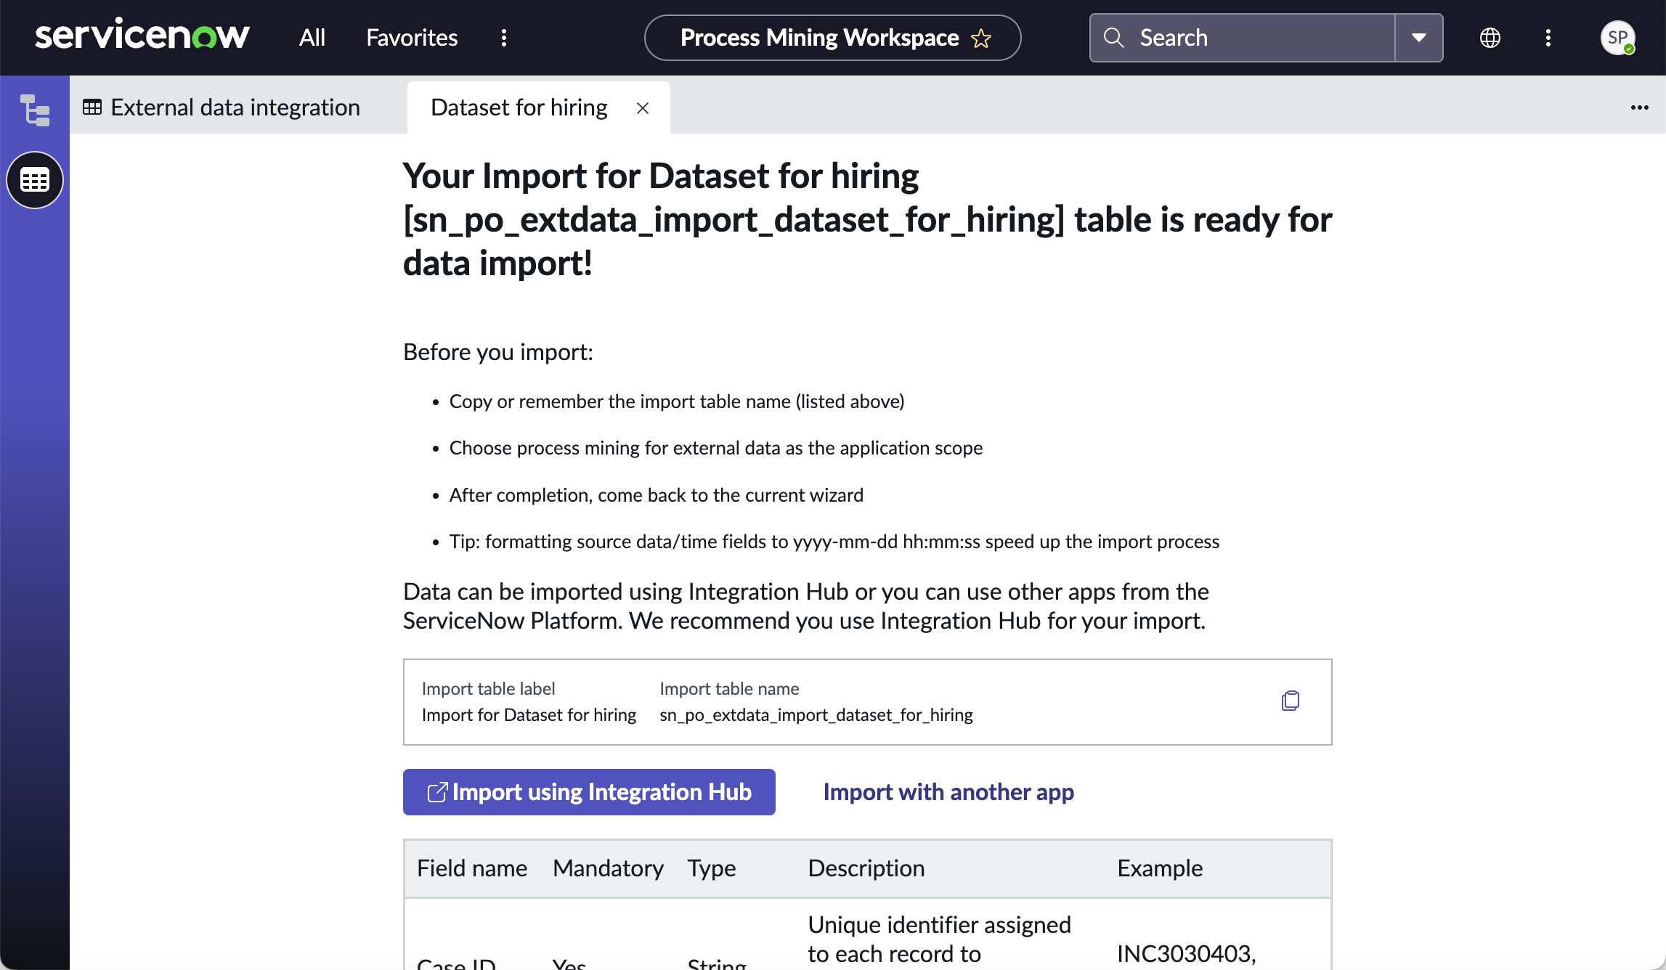Click the Process Mining Workspace title pill
The width and height of the screenshot is (1666, 970).
(832, 38)
